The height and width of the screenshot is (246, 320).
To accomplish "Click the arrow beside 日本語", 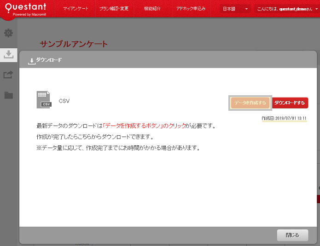I will click(247, 9).
